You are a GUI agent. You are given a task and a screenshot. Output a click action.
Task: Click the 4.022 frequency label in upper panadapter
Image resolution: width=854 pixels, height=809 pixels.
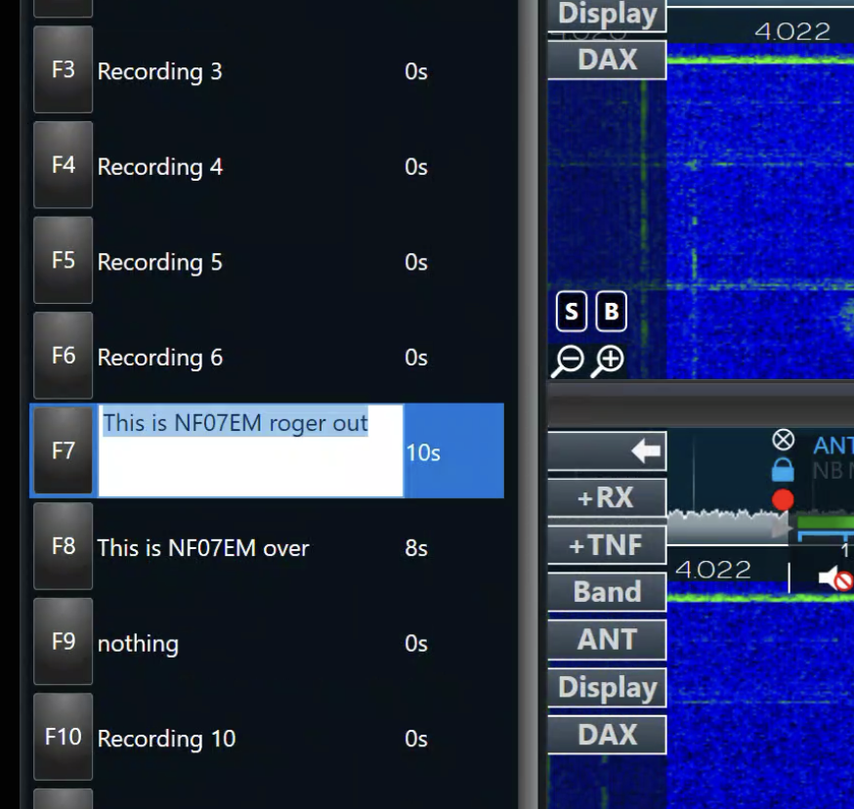[x=791, y=31]
